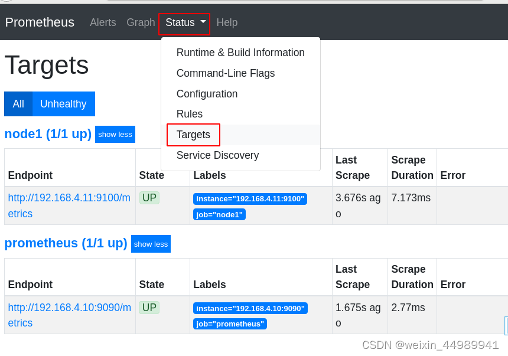Click the 7.173ms scrape duration value

click(411, 198)
